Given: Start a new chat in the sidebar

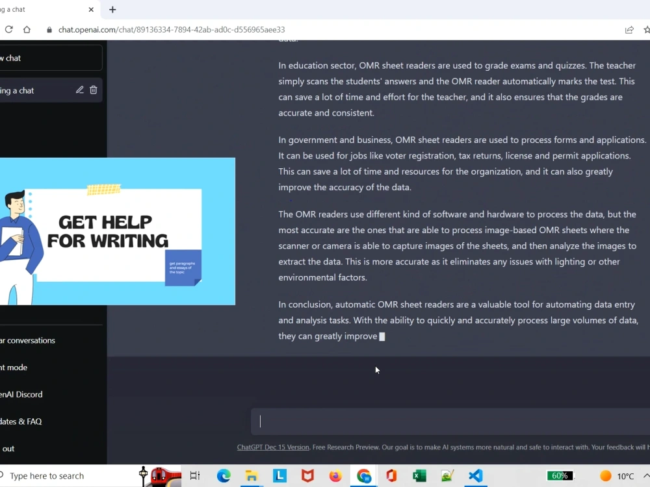Looking at the screenshot, I should point(51,58).
